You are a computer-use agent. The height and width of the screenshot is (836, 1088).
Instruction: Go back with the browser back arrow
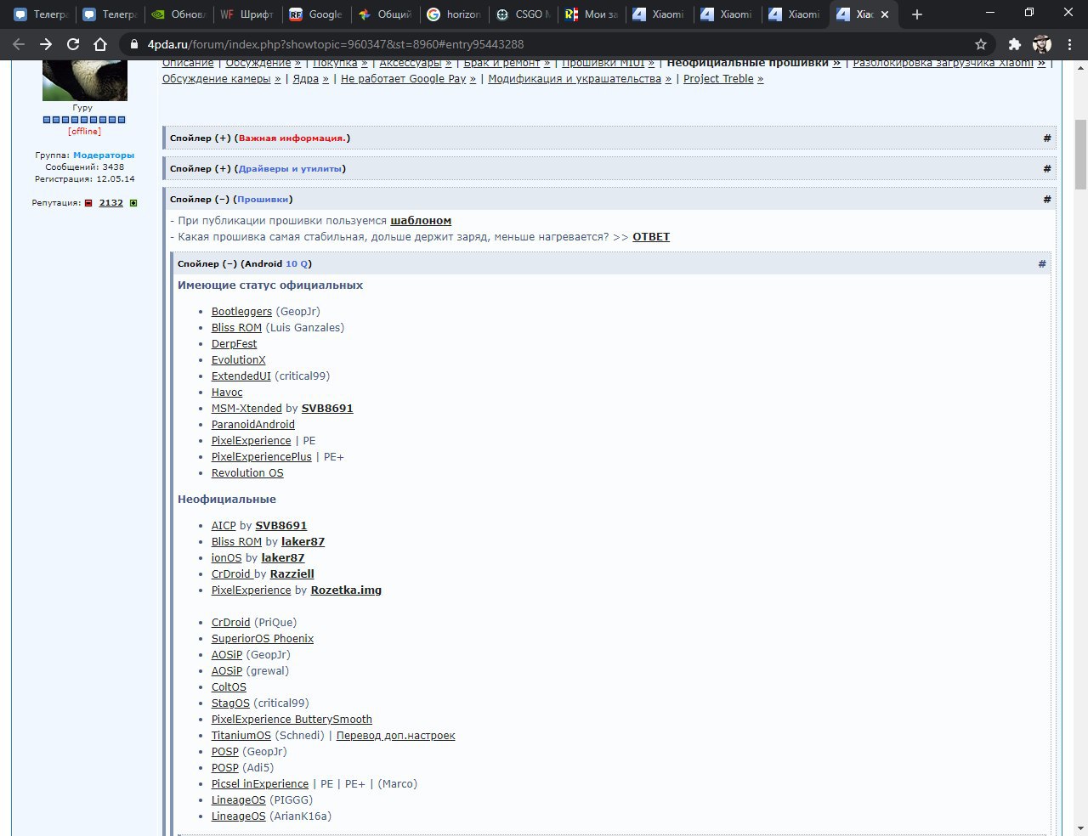[x=19, y=44]
